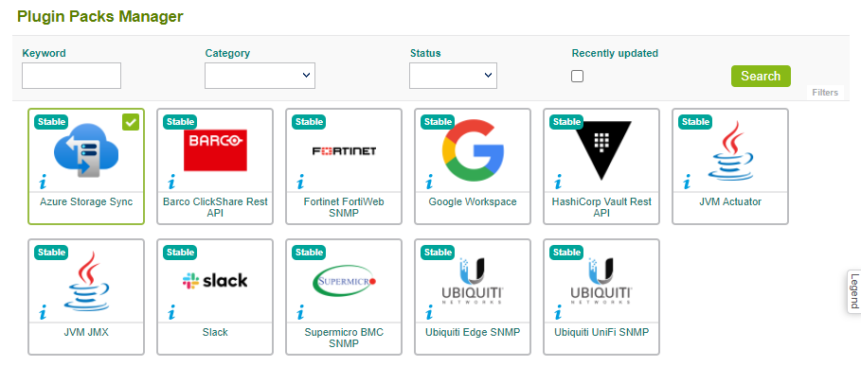Focus the Keyword input field
This screenshot has width=861, height=384.
tap(71, 76)
